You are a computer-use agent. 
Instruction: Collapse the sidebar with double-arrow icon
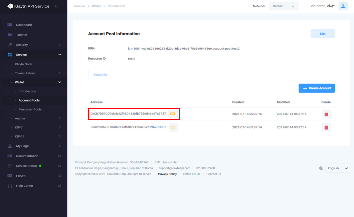56,6
